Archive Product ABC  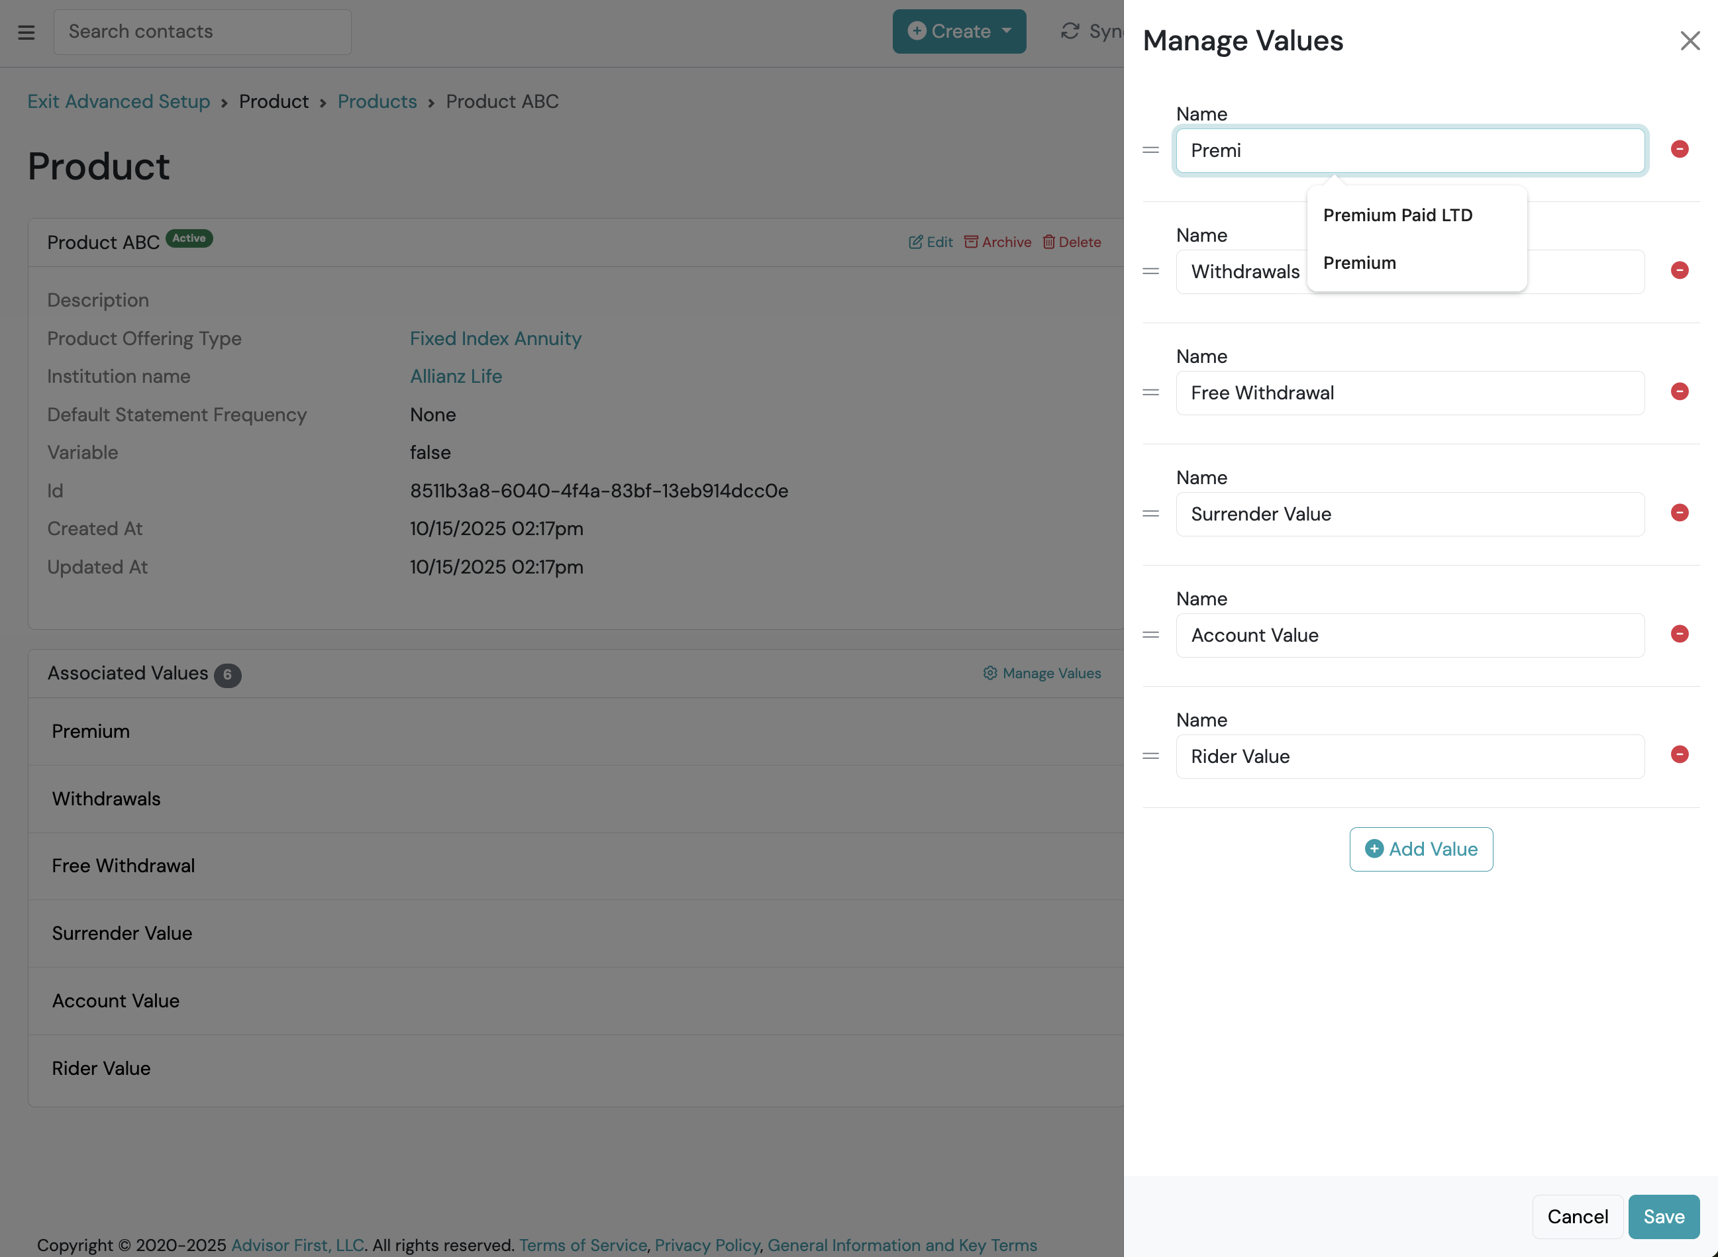click(x=997, y=242)
